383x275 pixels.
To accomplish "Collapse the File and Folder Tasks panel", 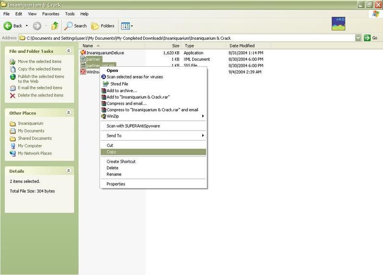I will 69,51.
